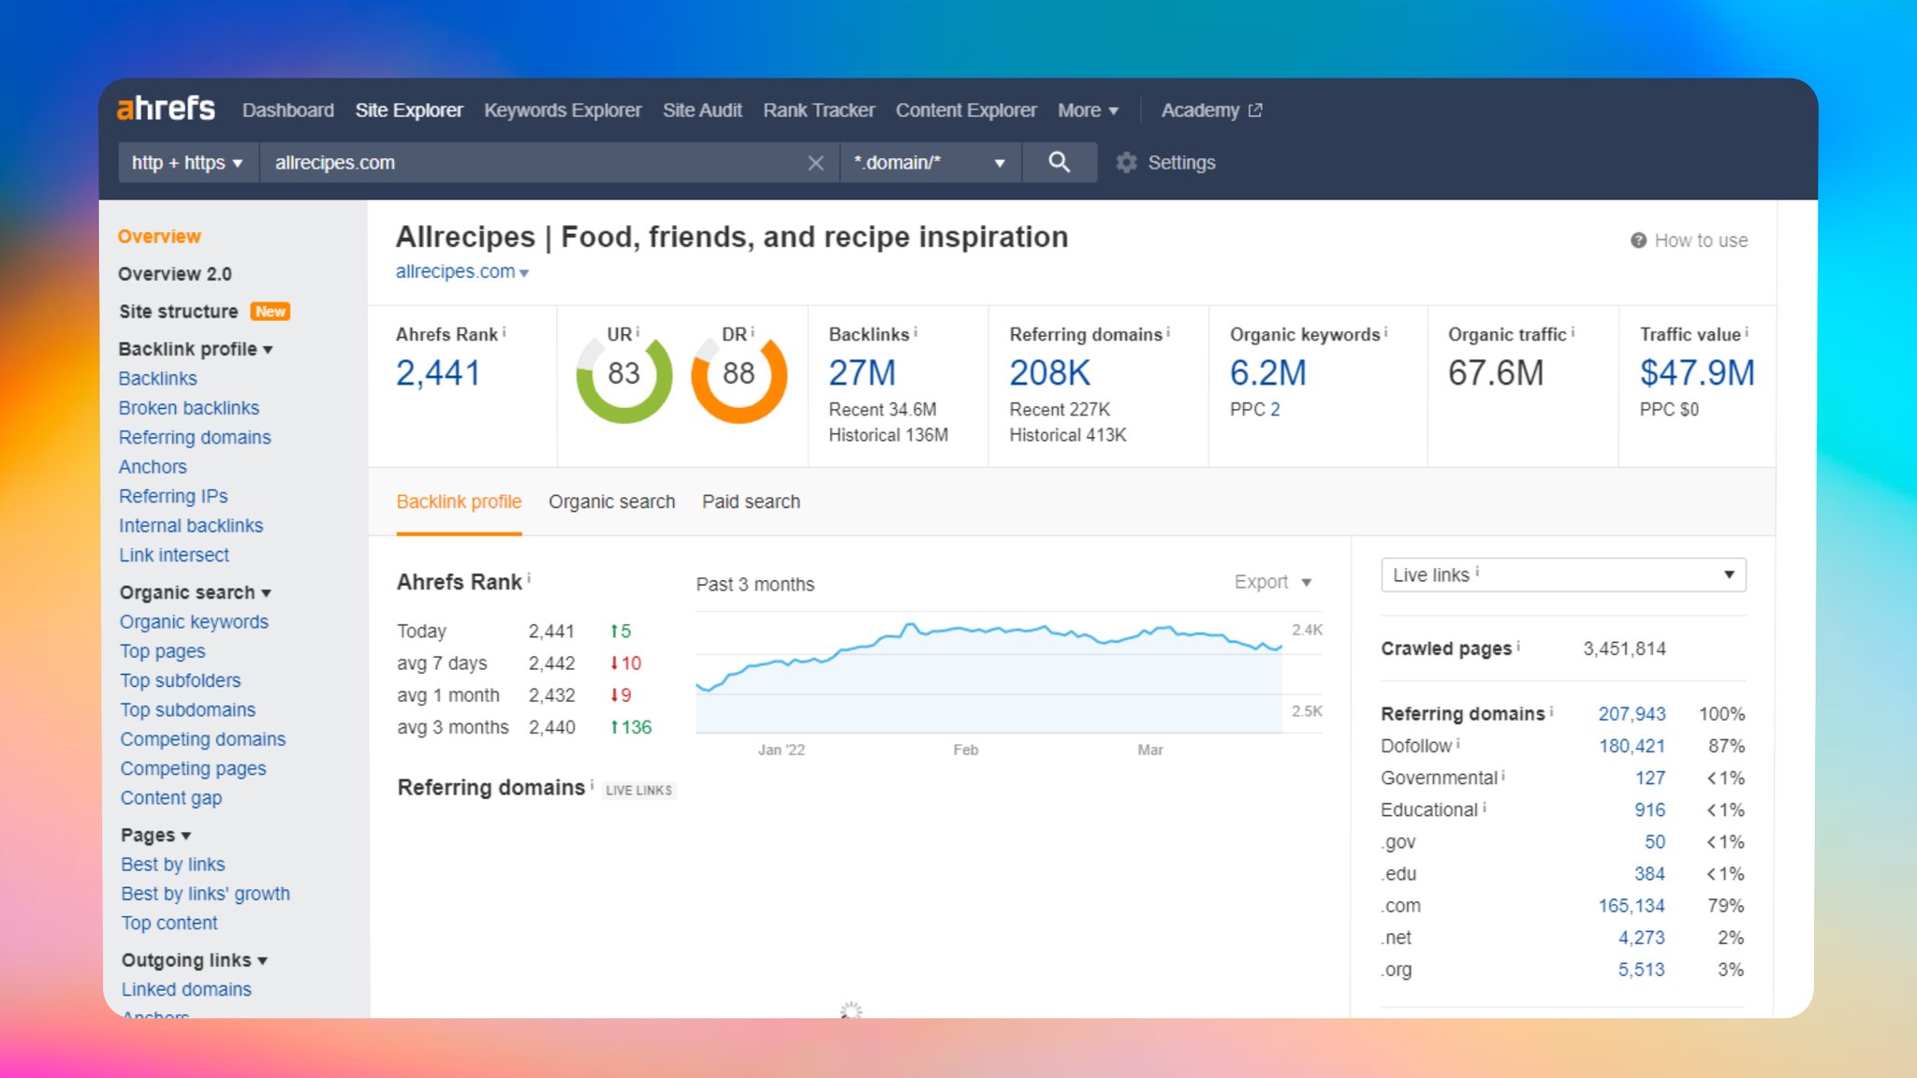This screenshot has width=1917, height=1078.
Task: Click the info icon beside Crawled pages
Action: [1518, 646]
